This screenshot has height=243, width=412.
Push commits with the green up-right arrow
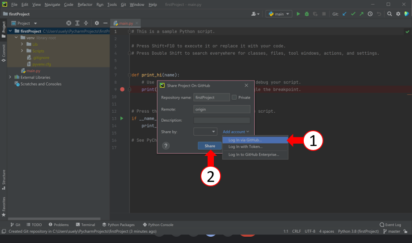(362, 14)
